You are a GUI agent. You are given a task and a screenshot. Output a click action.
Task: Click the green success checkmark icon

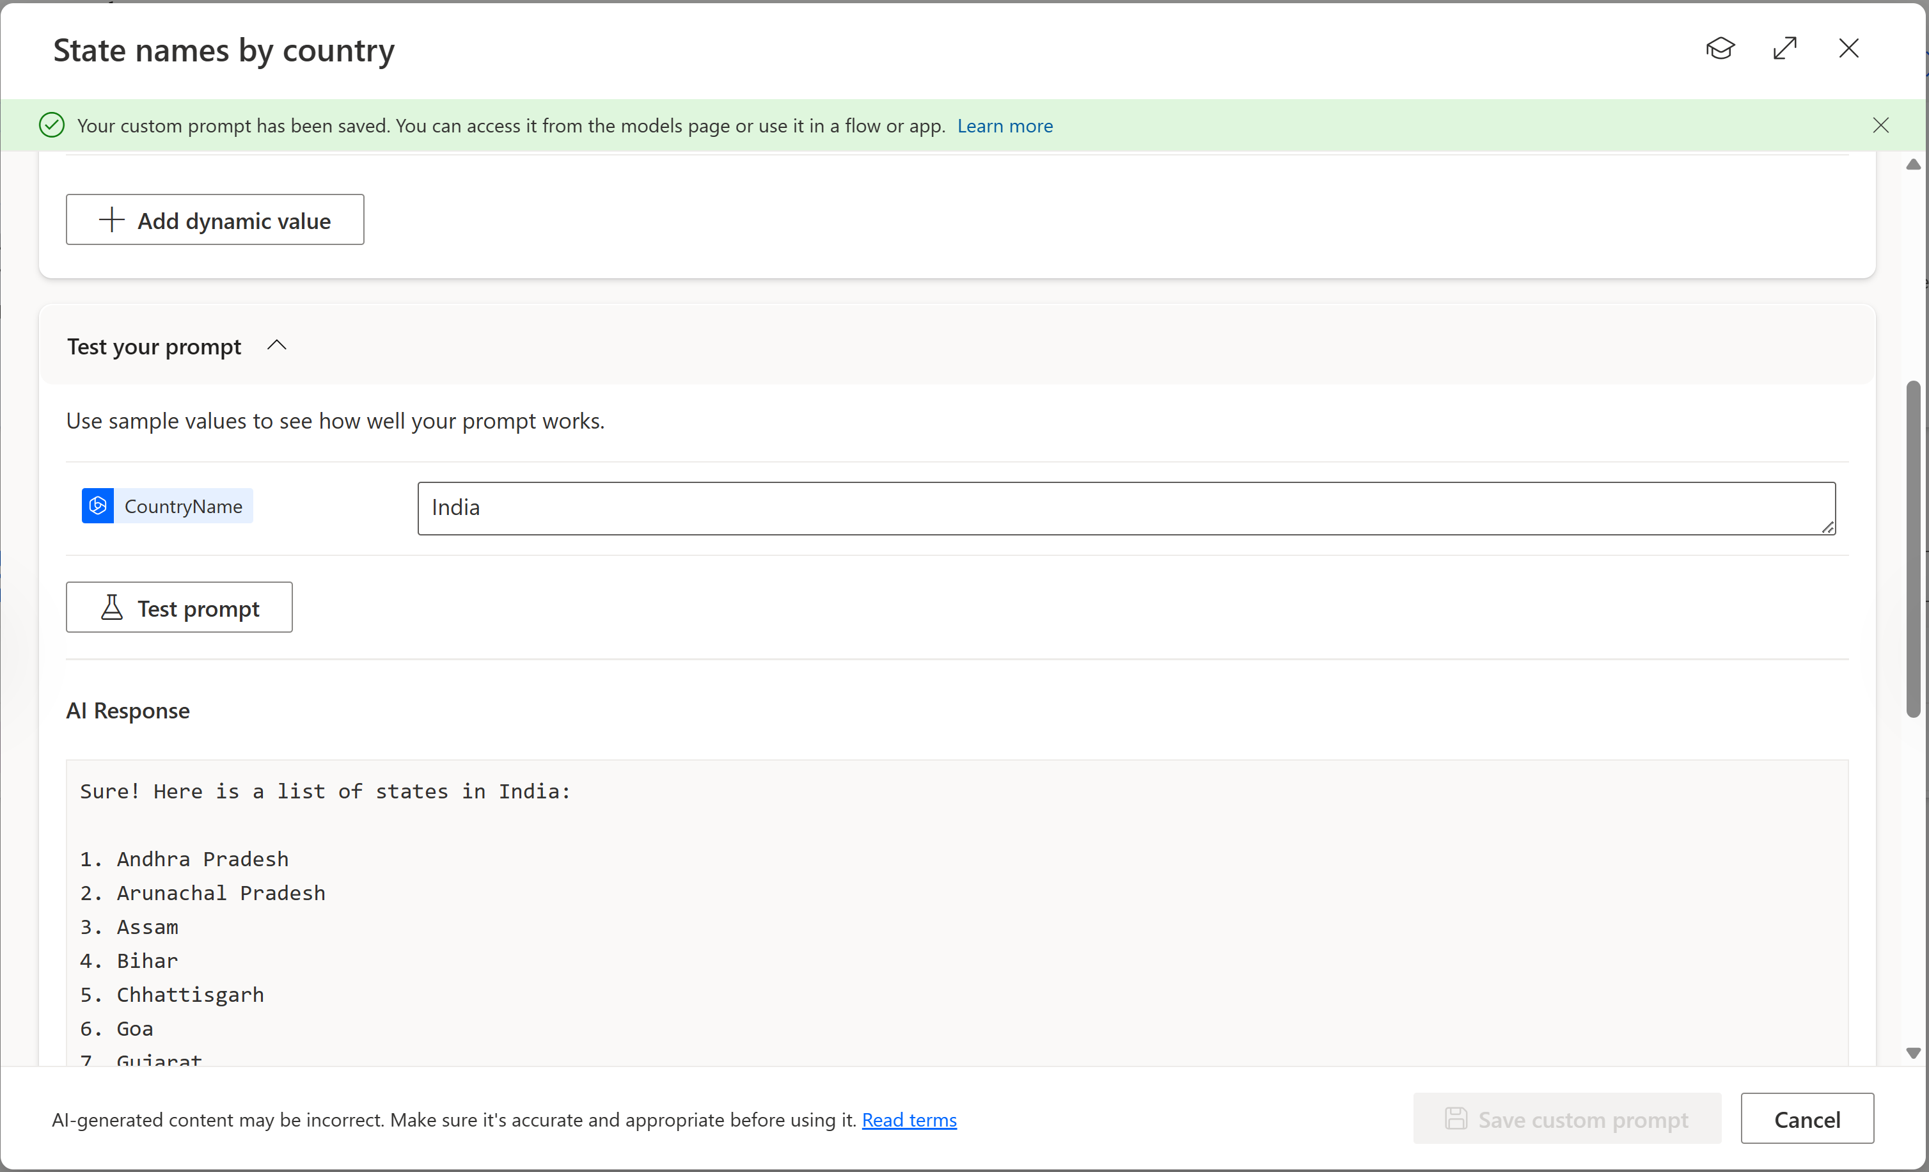52,125
